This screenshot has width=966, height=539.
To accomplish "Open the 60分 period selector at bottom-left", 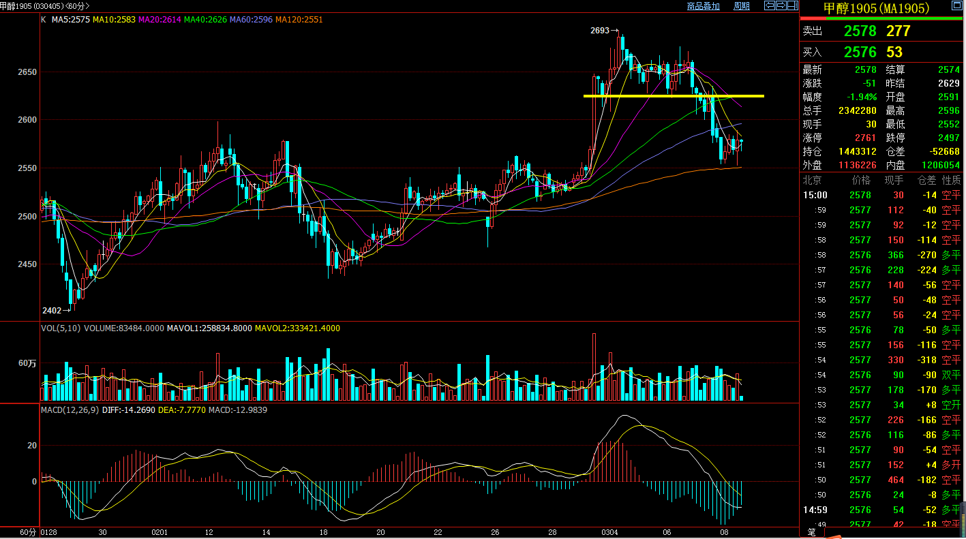I will coord(27,532).
